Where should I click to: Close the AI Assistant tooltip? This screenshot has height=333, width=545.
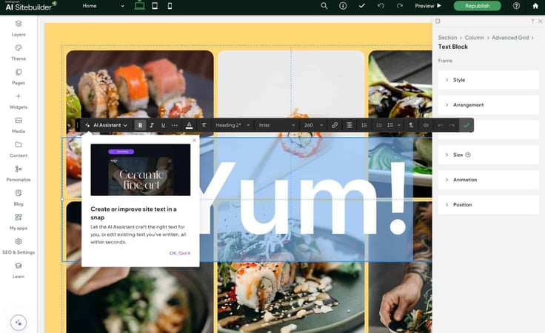click(x=194, y=140)
